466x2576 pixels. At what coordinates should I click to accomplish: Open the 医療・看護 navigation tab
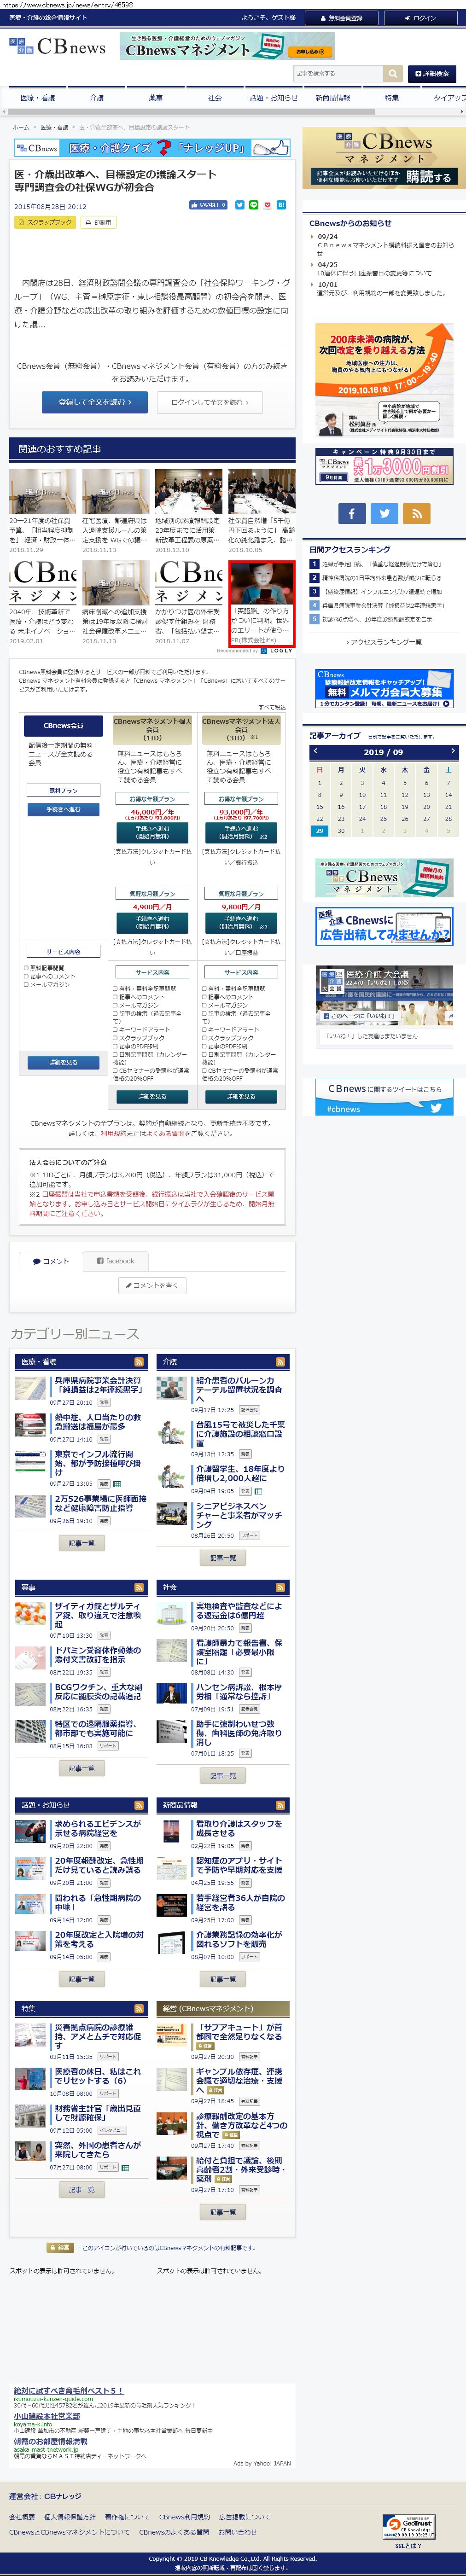pos(38,98)
